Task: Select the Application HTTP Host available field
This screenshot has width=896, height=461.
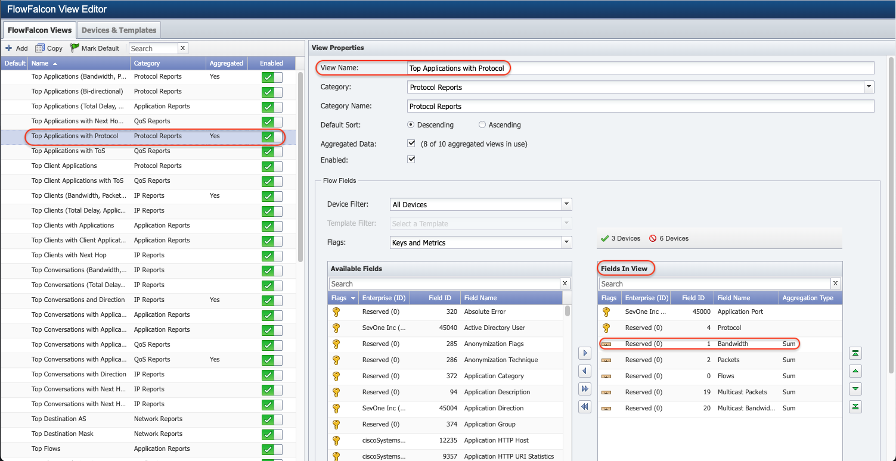Action: tap(446, 441)
